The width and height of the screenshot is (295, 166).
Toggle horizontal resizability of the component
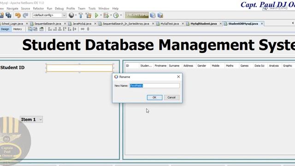click(x=83, y=29)
